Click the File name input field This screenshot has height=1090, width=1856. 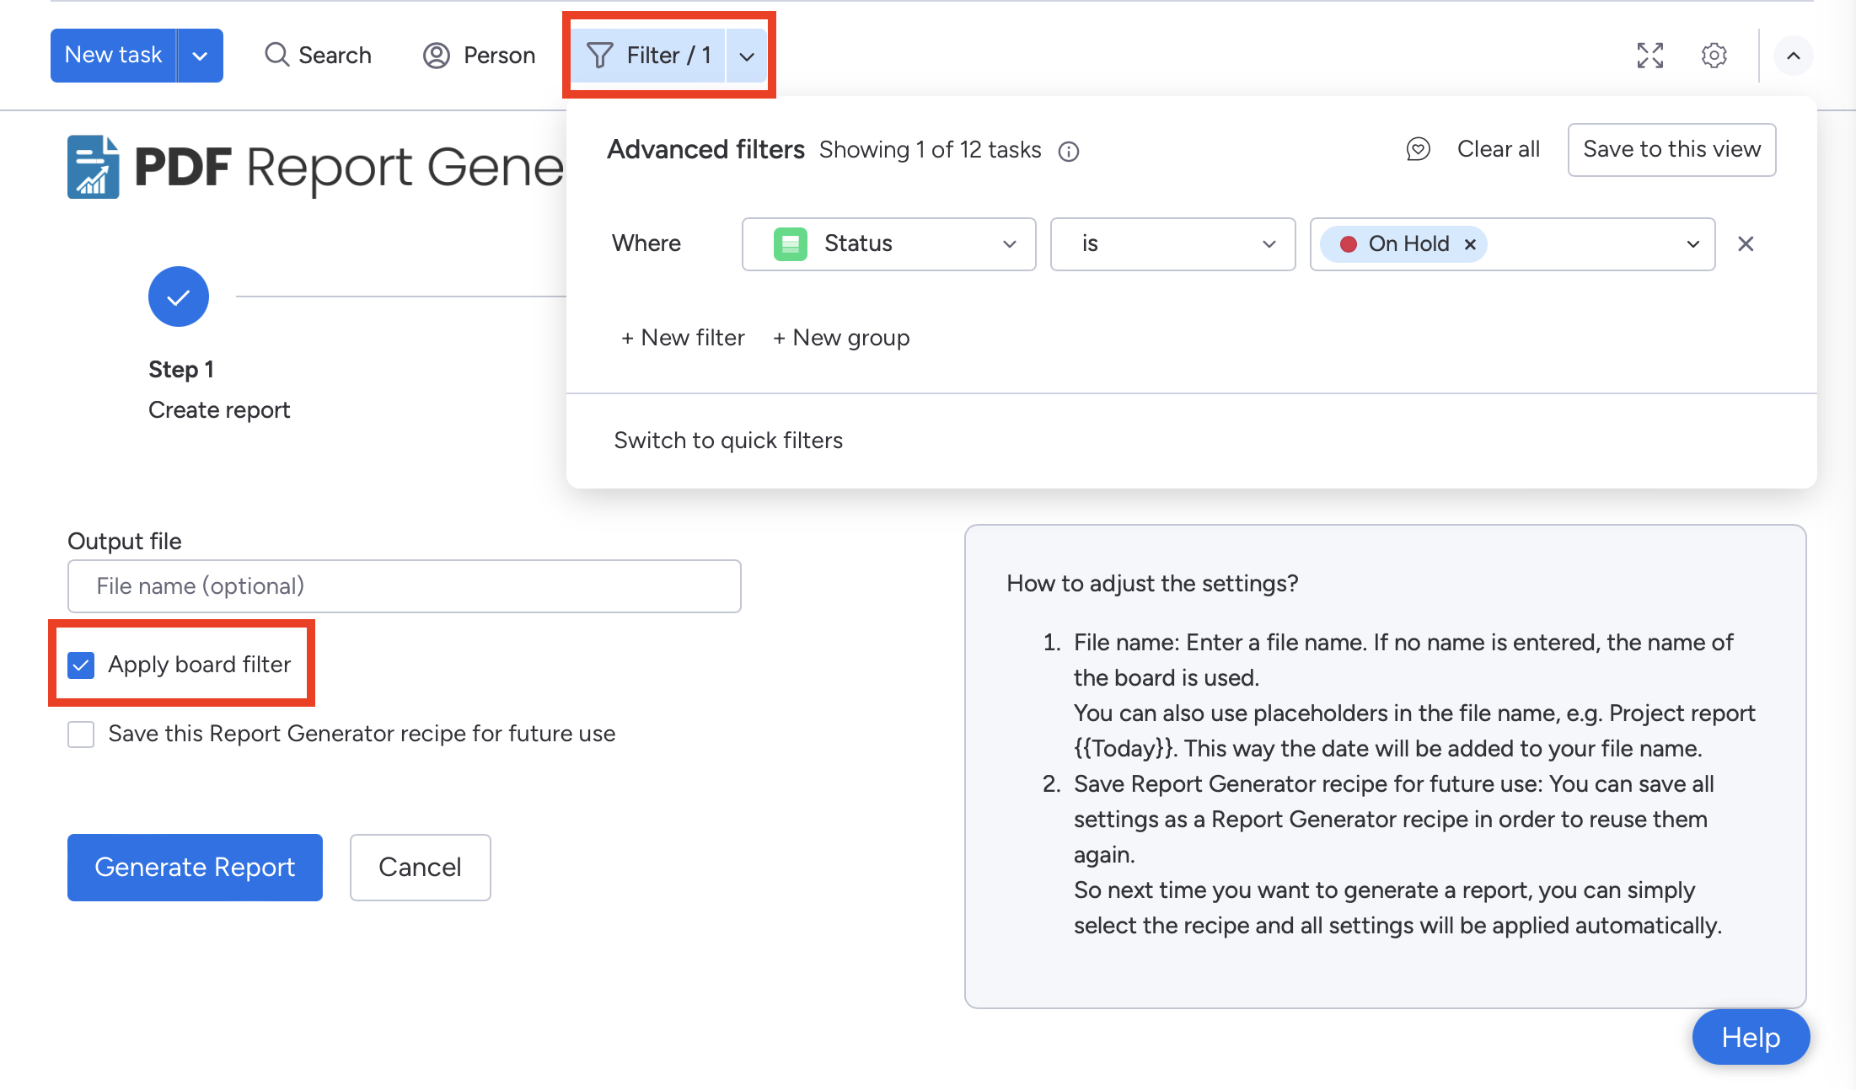pyautogui.click(x=405, y=586)
